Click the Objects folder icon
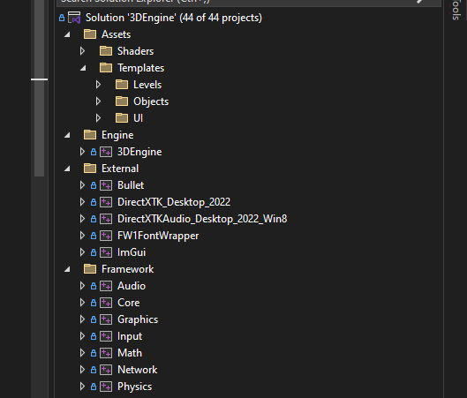Viewport: 467px width, 398px height. 122,101
